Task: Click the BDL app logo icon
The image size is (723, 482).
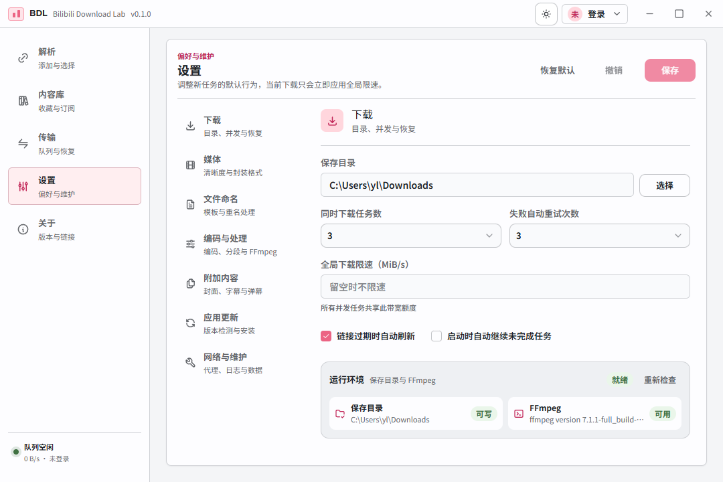Action: click(16, 14)
